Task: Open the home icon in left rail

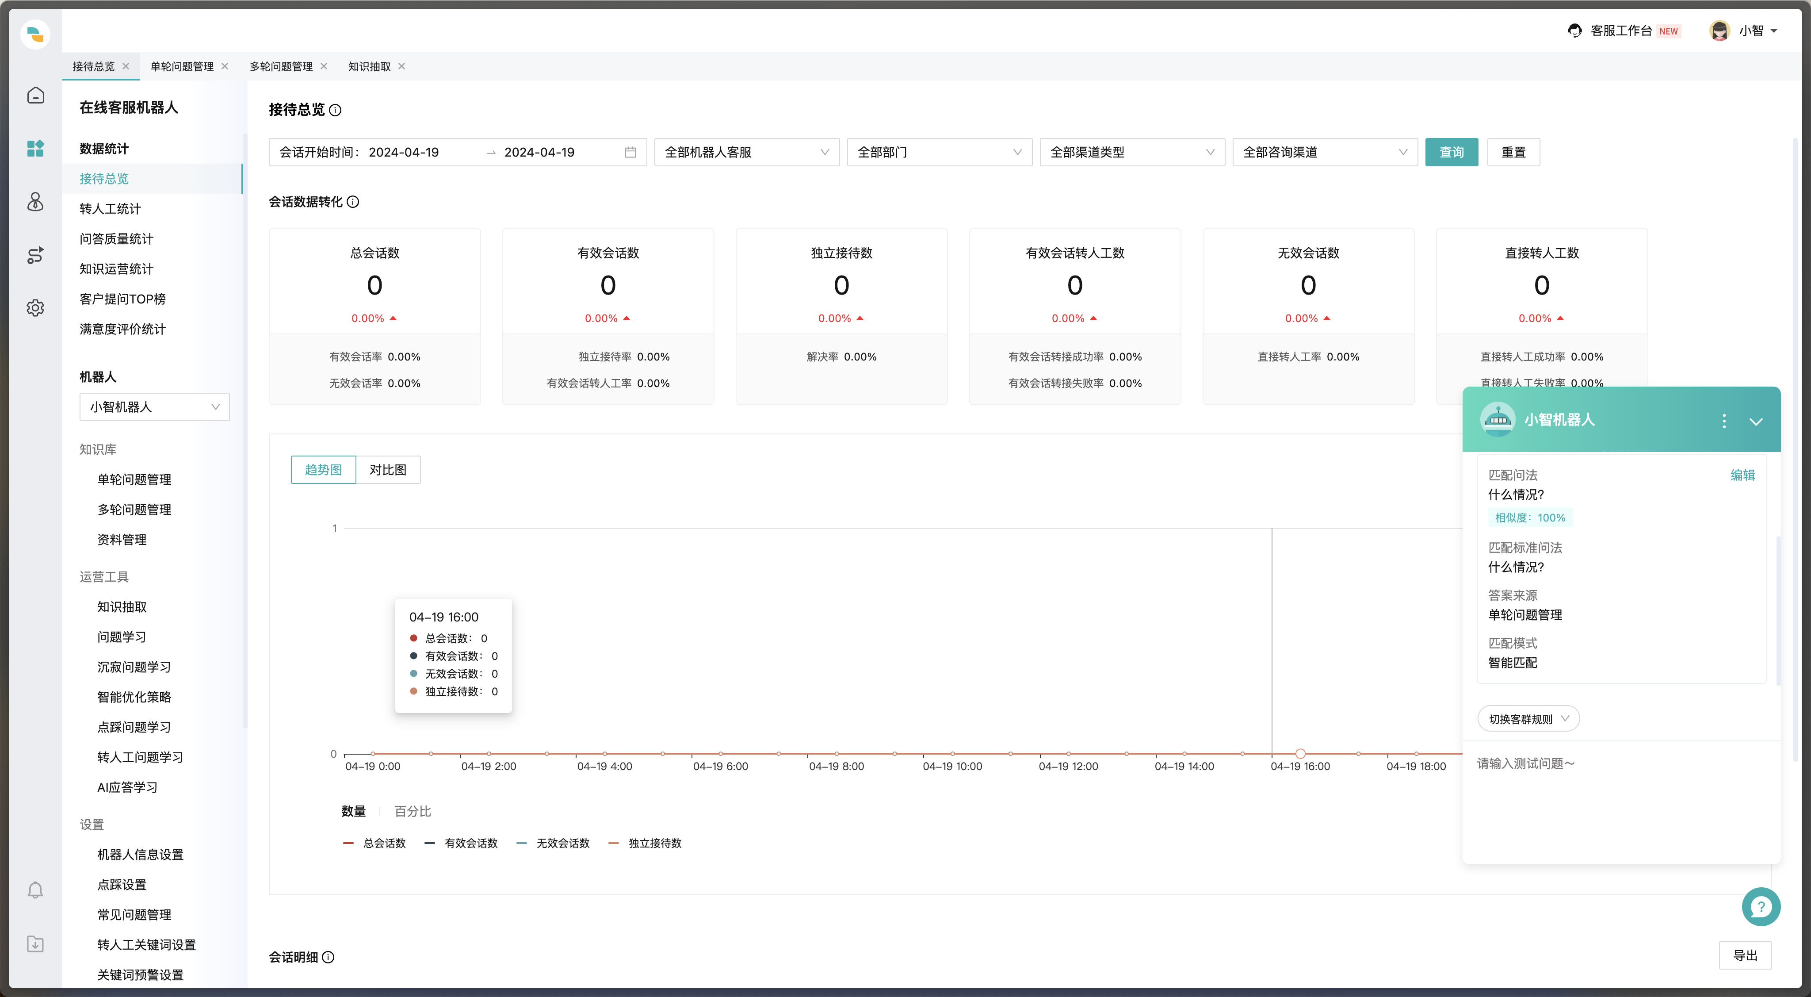Action: 35,95
